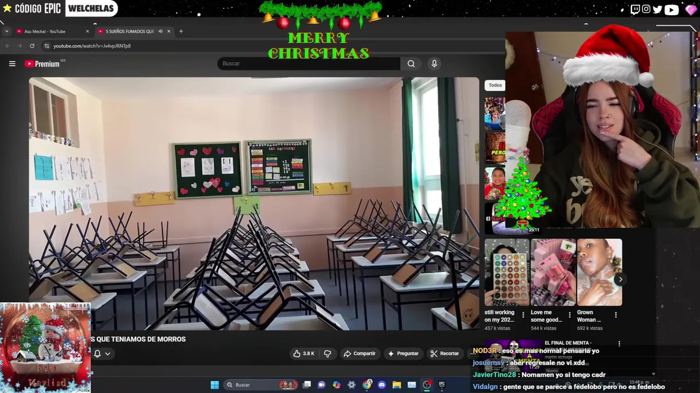
Task: Reload the page in the browser
Action: coord(32,46)
